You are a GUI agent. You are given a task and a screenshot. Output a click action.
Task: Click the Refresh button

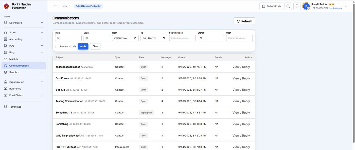pyautogui.click(x=244, y=21)
